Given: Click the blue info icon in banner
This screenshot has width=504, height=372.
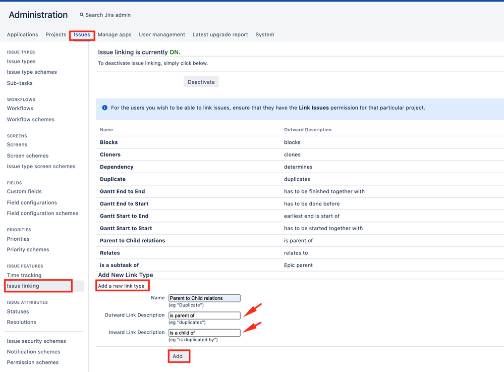Looking at the screenshot, I should coord(105,108).
